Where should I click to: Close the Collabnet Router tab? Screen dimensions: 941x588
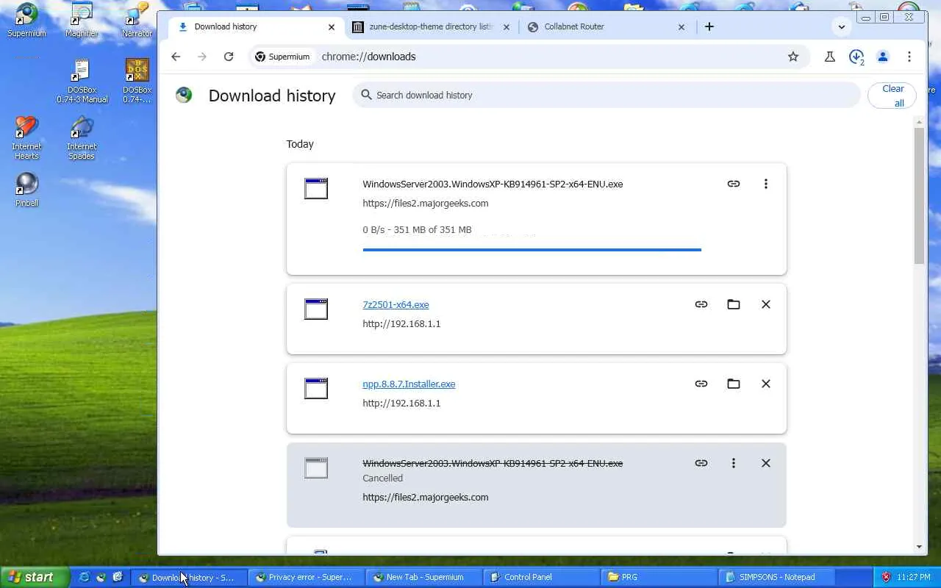click(x=681, y=26)
